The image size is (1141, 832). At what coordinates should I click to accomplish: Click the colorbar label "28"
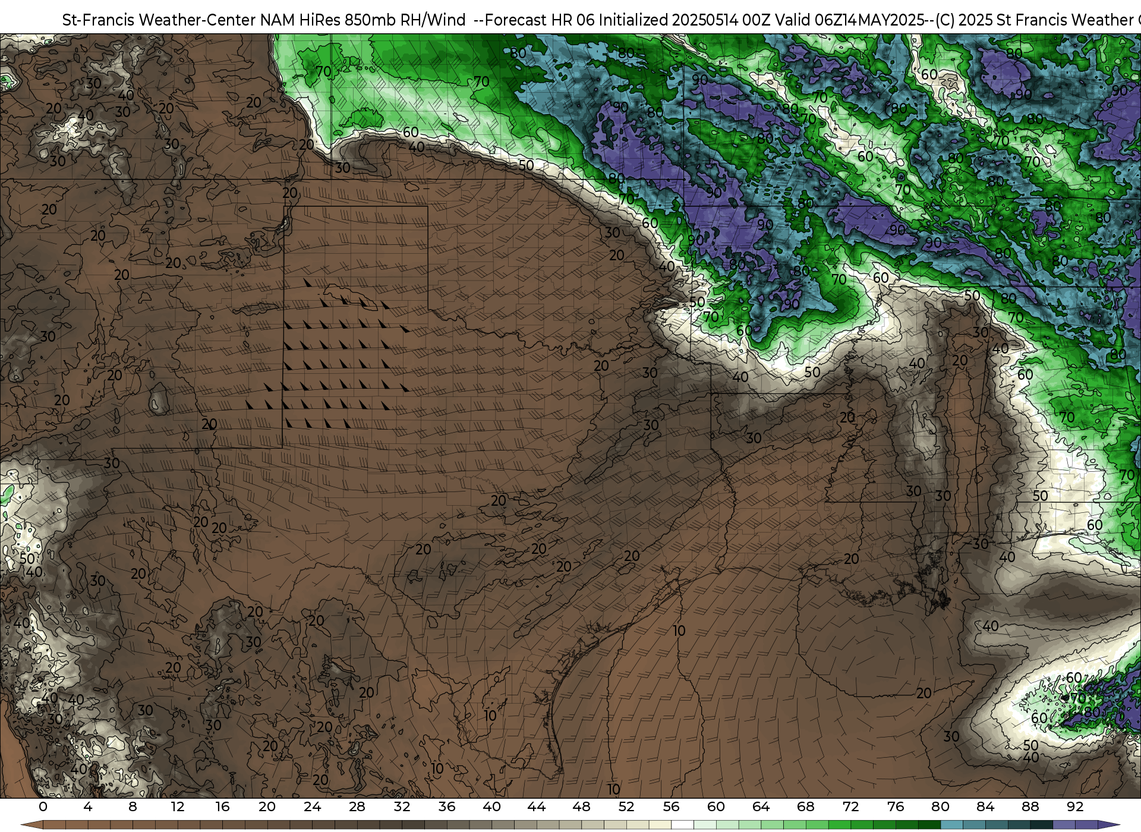[357, 806]
